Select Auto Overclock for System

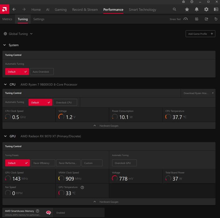click(42, 72)
